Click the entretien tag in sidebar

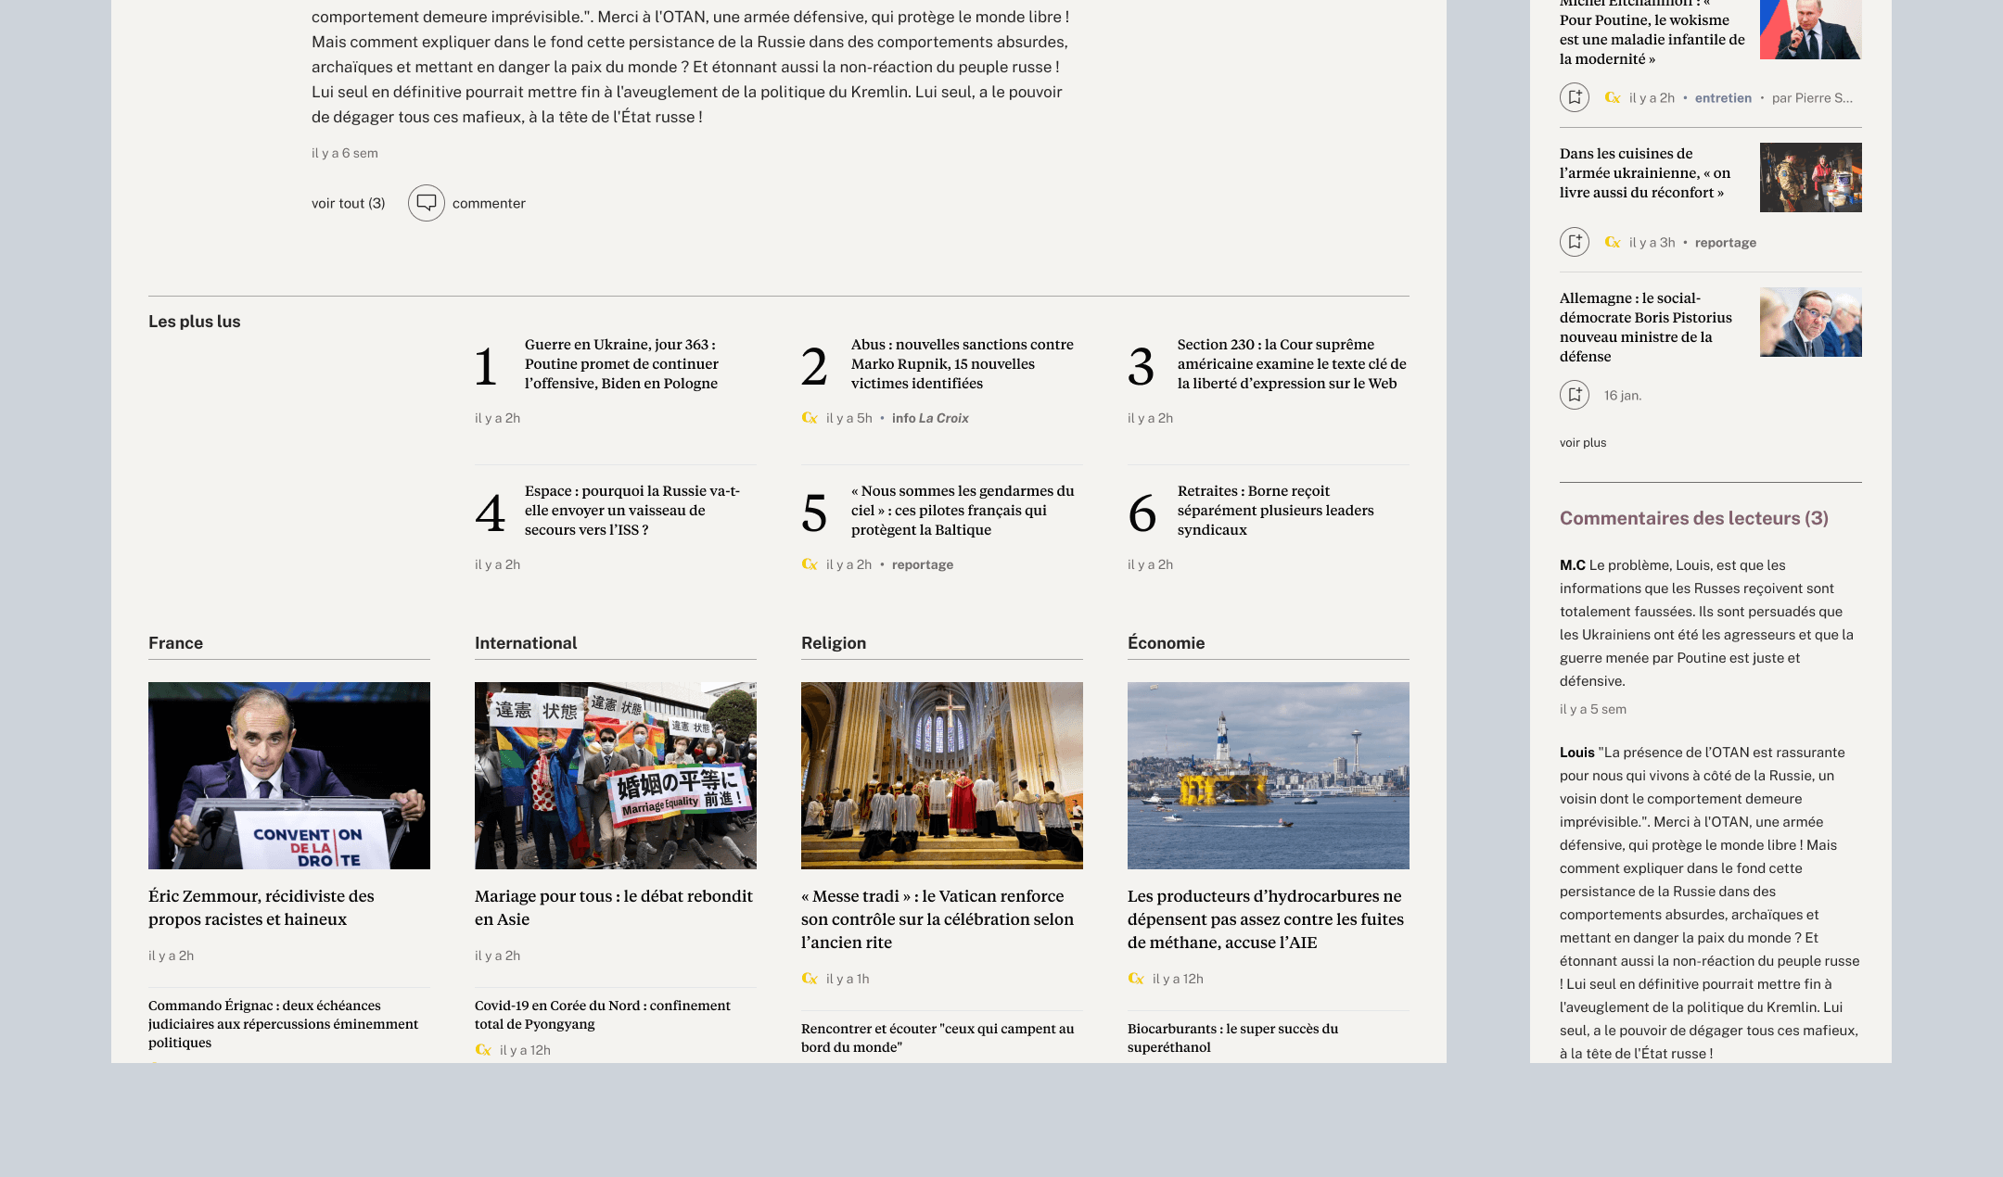click(x=1723, y=98)
